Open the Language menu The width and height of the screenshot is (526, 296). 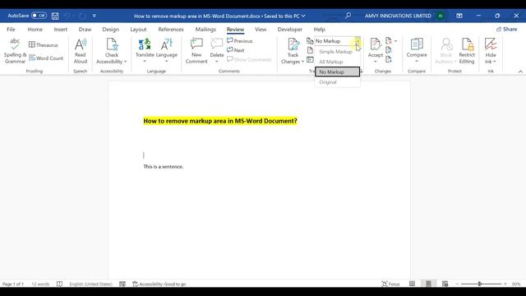(167, 51)
